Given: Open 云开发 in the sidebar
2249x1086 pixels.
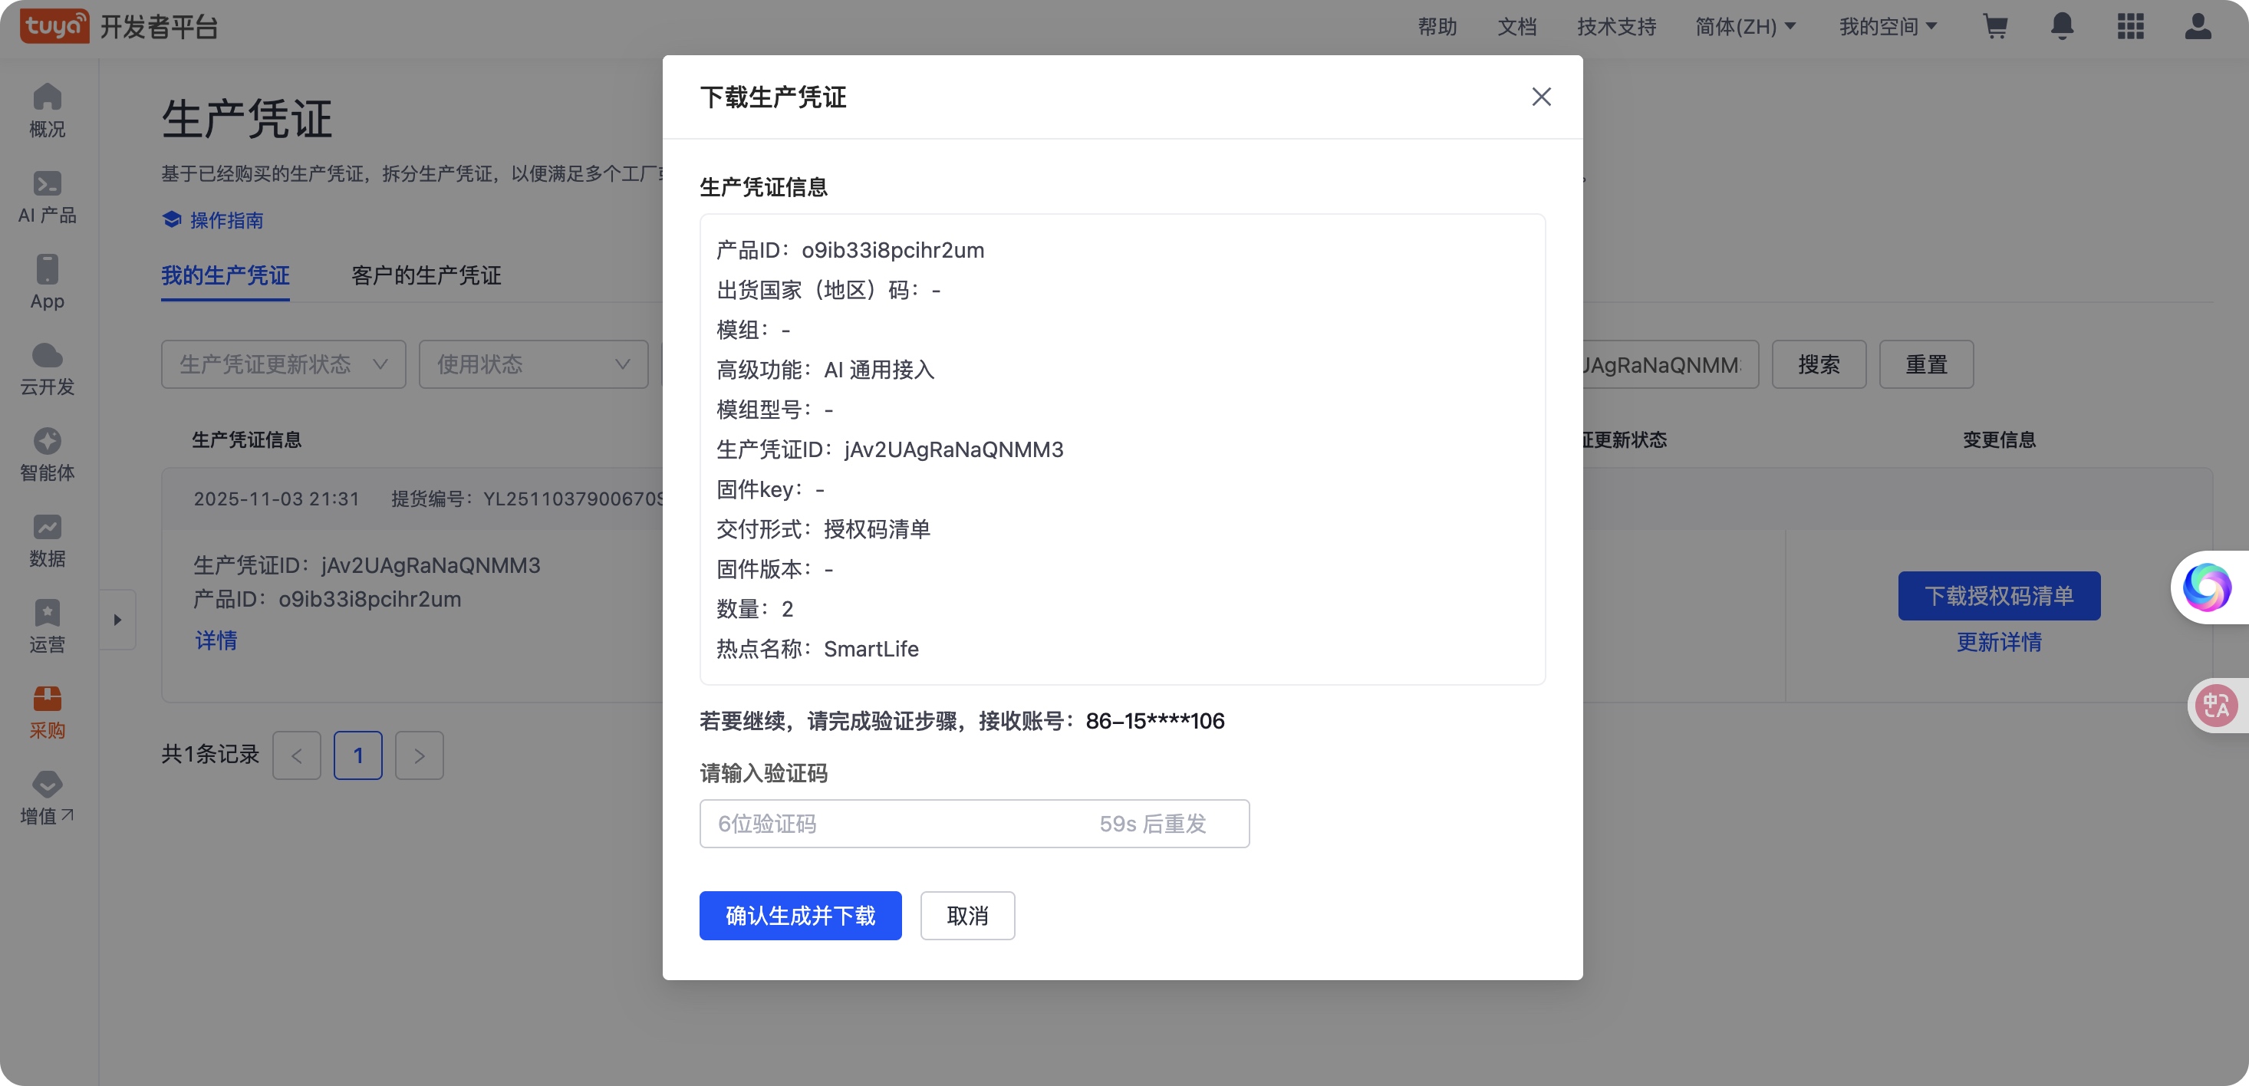Looking at the screenshot, I should point(47,368).
